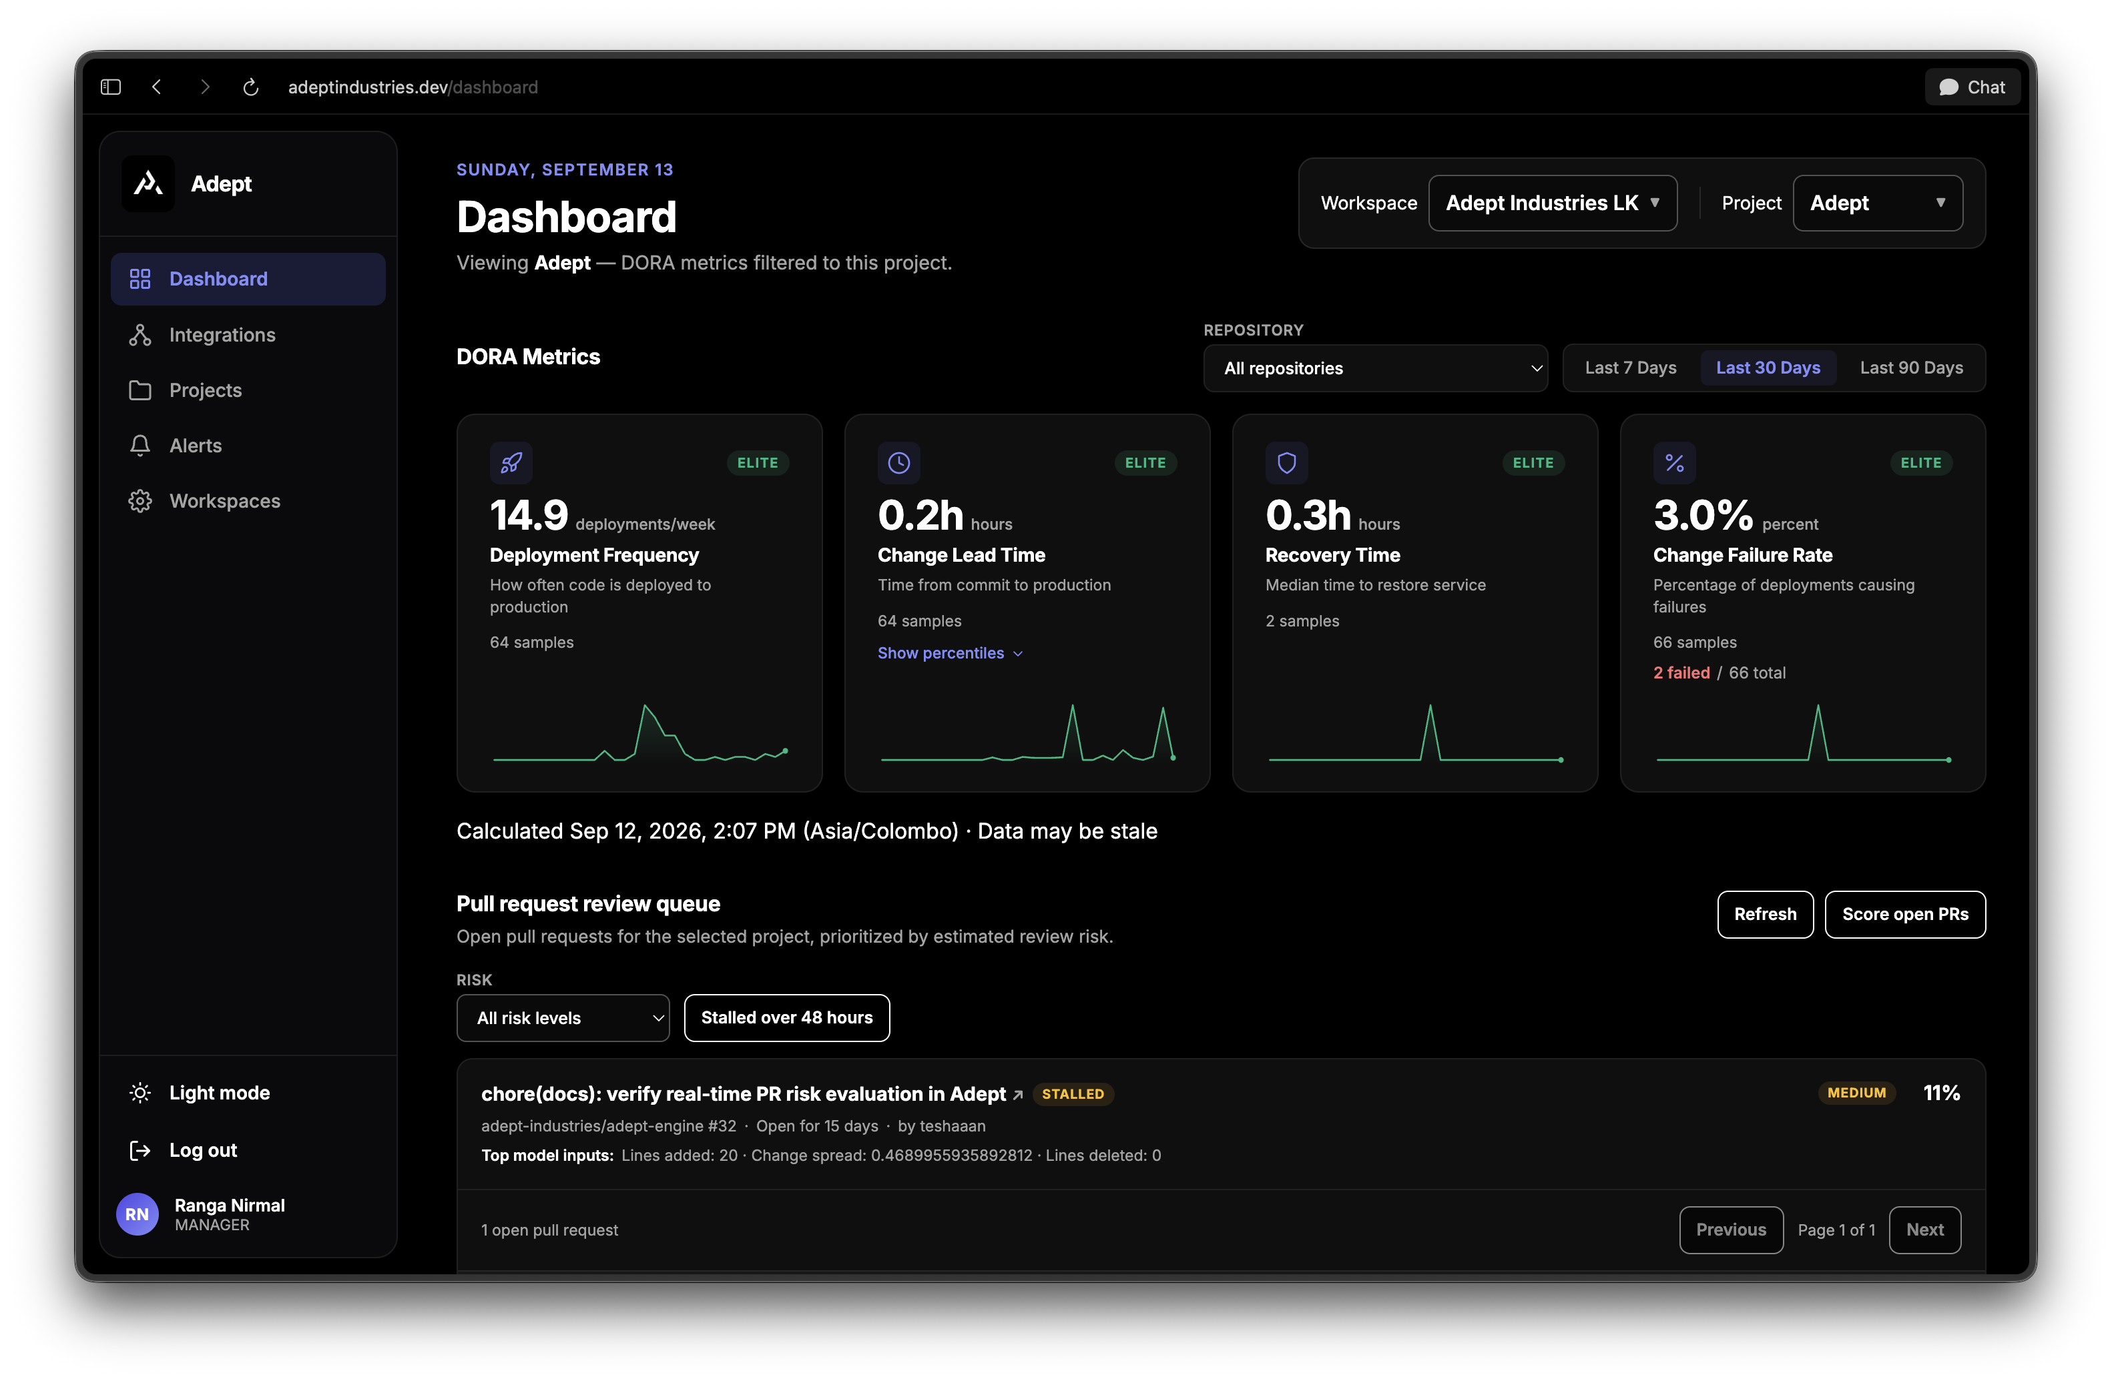The width and height of the screenshot is (2112, 1381).
Task: Click the shield icon on Recovery Time card
Action: [x=1287, y=463]
